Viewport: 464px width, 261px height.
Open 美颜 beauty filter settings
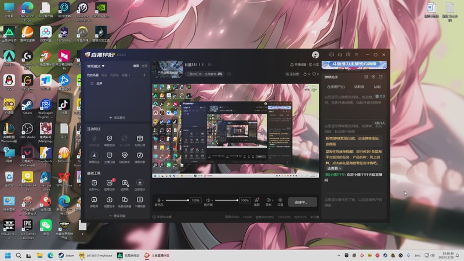click(256, 202)
